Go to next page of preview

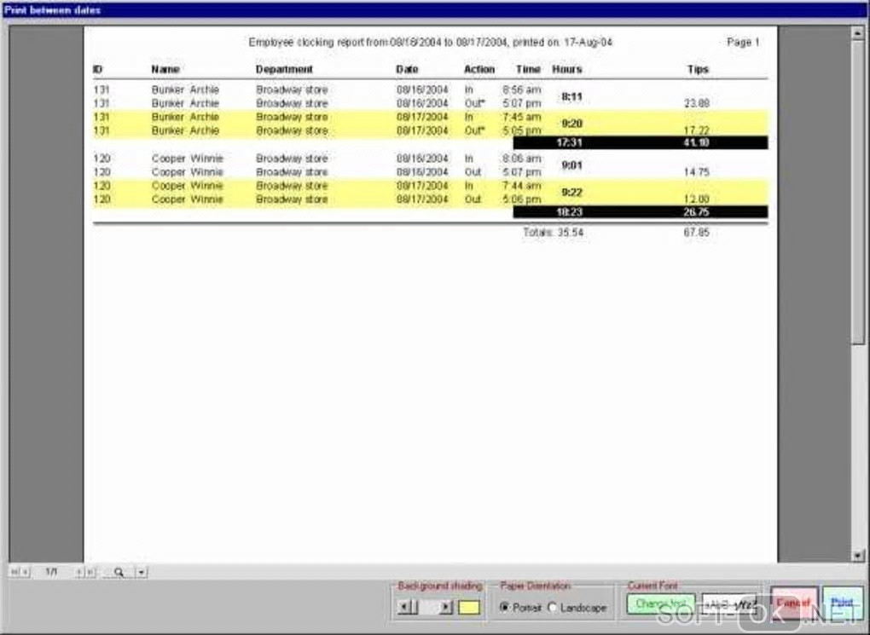pos(79,572)
